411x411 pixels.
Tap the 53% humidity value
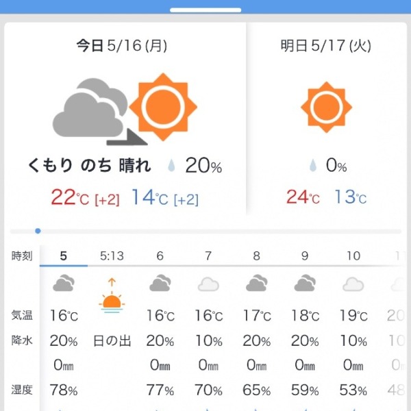click(353, 390)
